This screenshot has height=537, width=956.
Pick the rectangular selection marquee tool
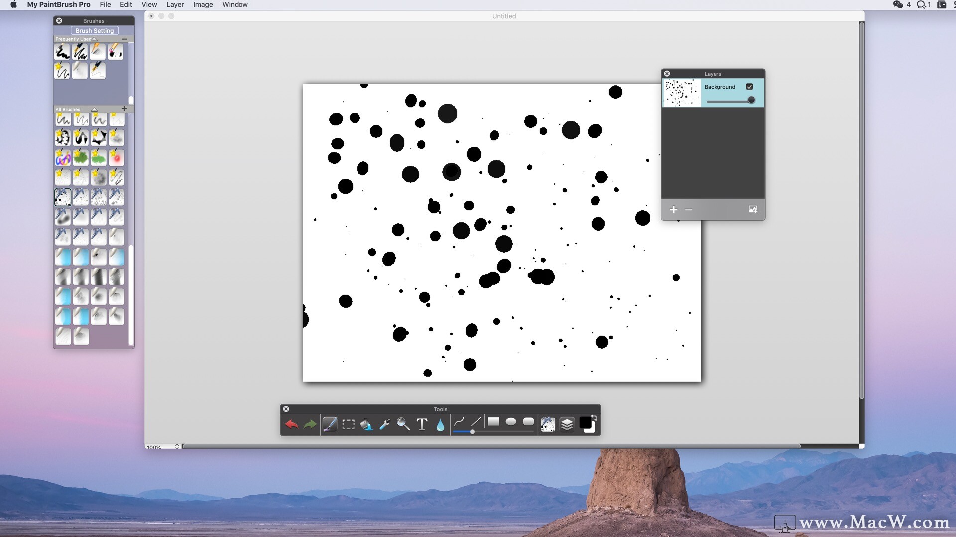click(349, 424)
